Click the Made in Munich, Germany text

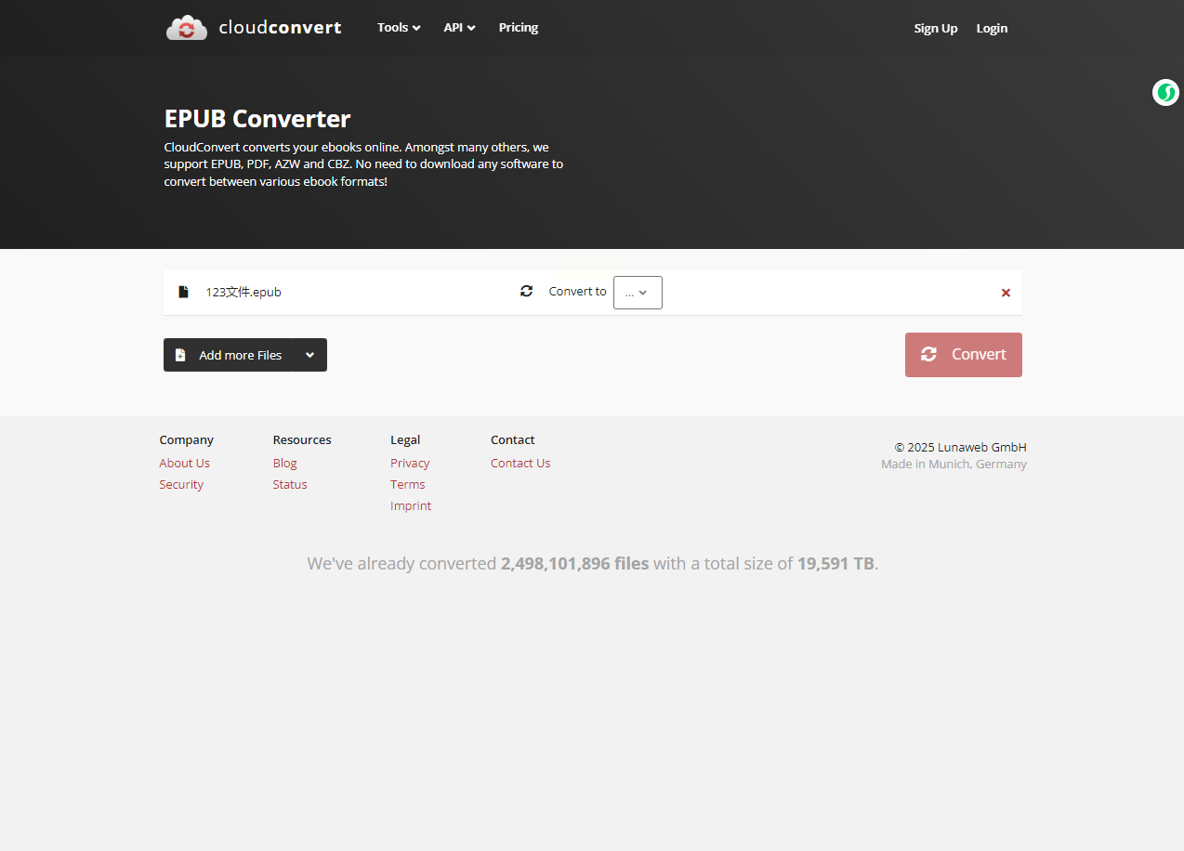[x=954, y=464]
